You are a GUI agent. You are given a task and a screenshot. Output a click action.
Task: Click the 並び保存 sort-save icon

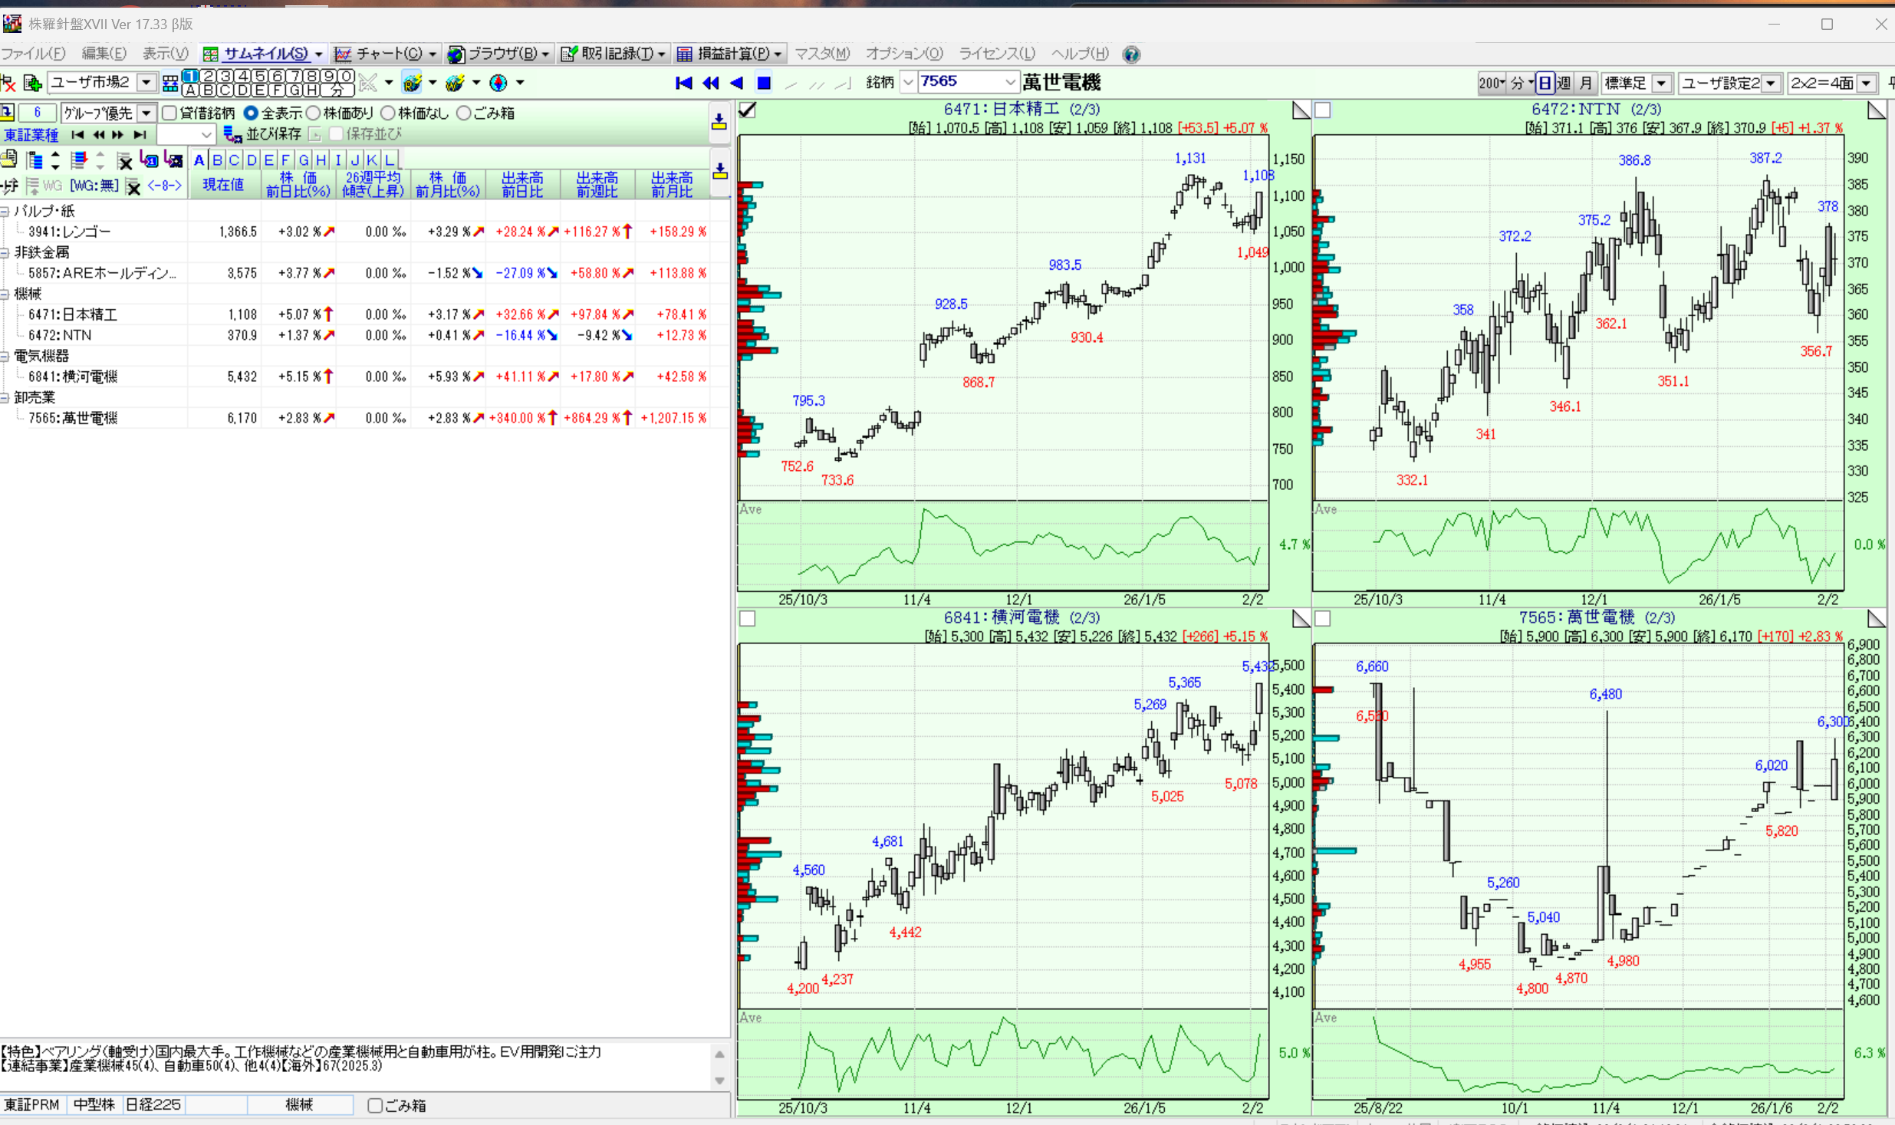pos(232,134)
